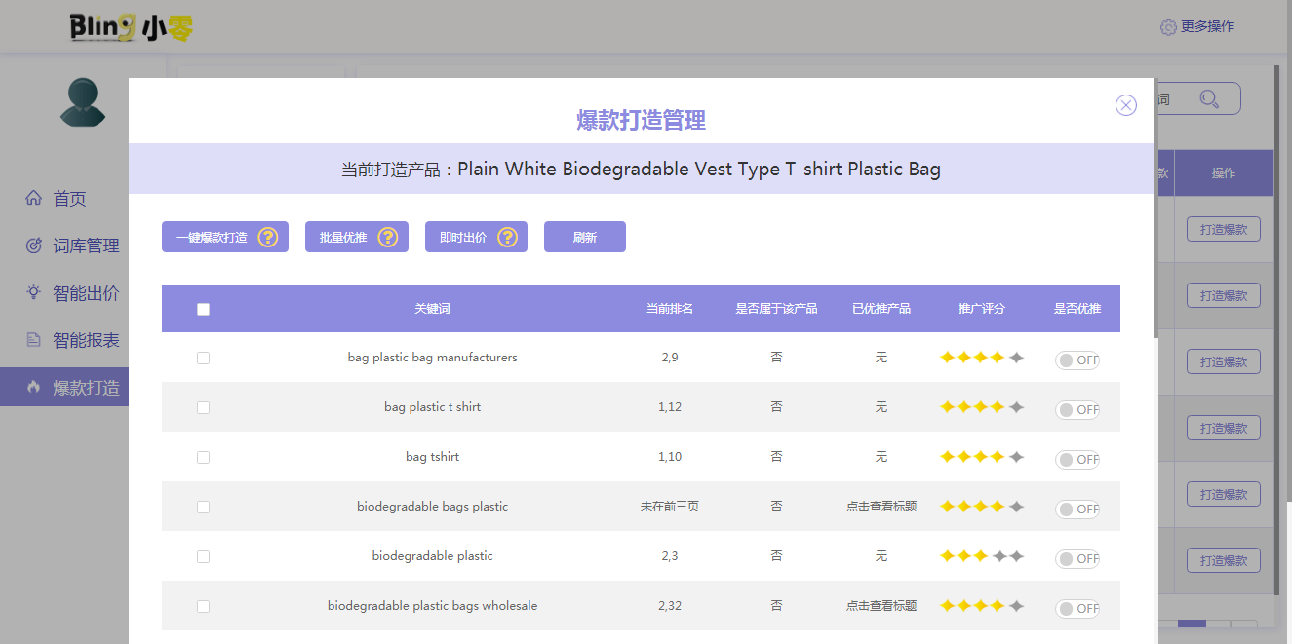Select 爆款打造 sidebar item

(x=64, y=387)
